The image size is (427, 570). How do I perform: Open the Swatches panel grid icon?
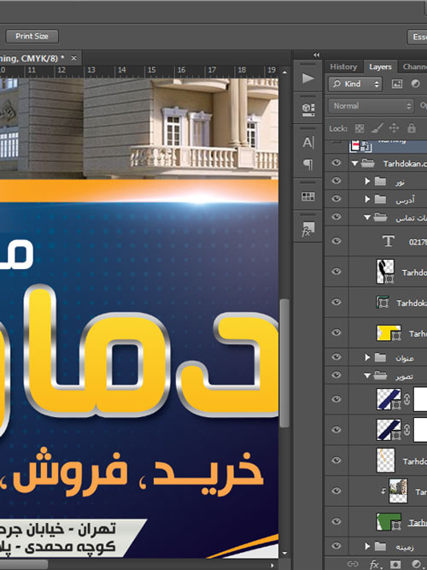tap(307, 197)
